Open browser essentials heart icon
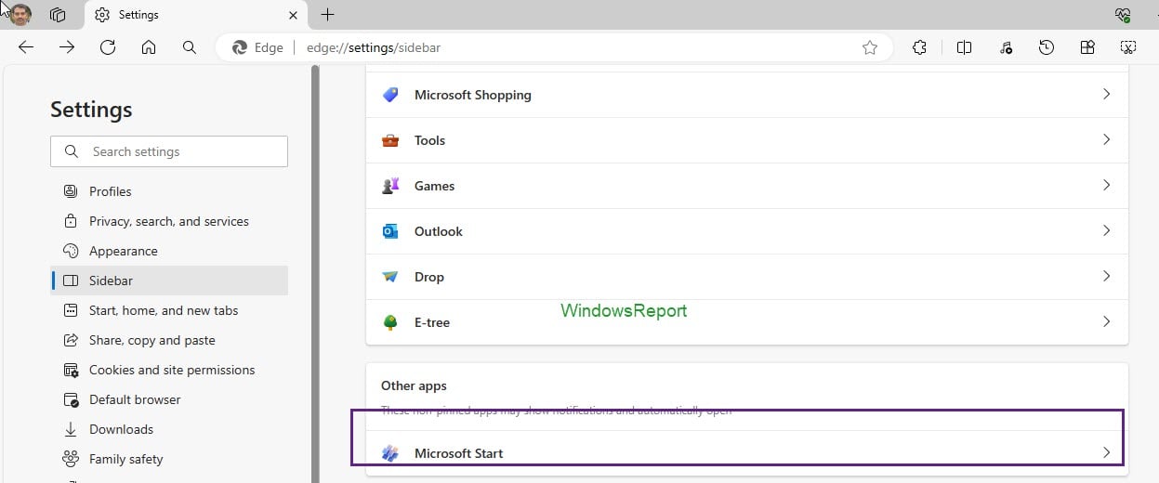 [1123, 15]
